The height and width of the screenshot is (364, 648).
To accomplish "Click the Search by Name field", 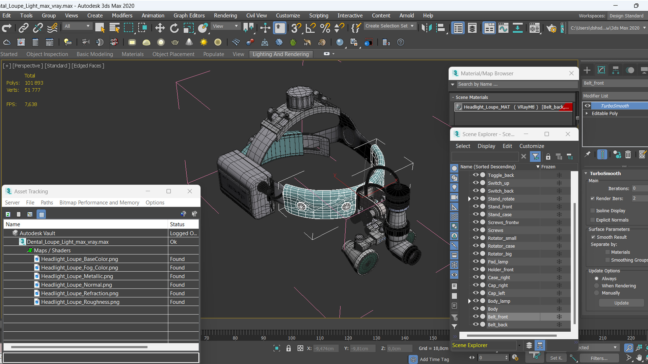I will point(517,84).
